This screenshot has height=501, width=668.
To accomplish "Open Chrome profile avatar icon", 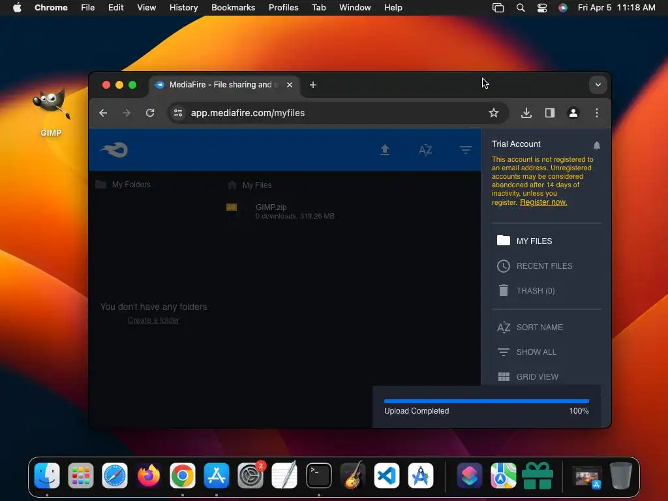I will pyautogui.click(x=573, y=113).
